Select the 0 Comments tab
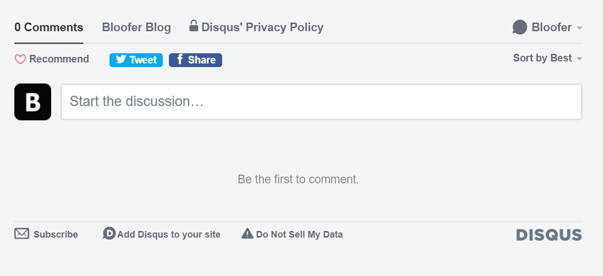Image resolution: width=603 pixels, height=276 pixels. (49, 27)
